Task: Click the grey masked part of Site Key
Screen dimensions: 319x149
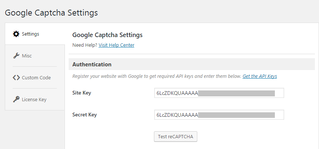Action: [x=236, y=93]
